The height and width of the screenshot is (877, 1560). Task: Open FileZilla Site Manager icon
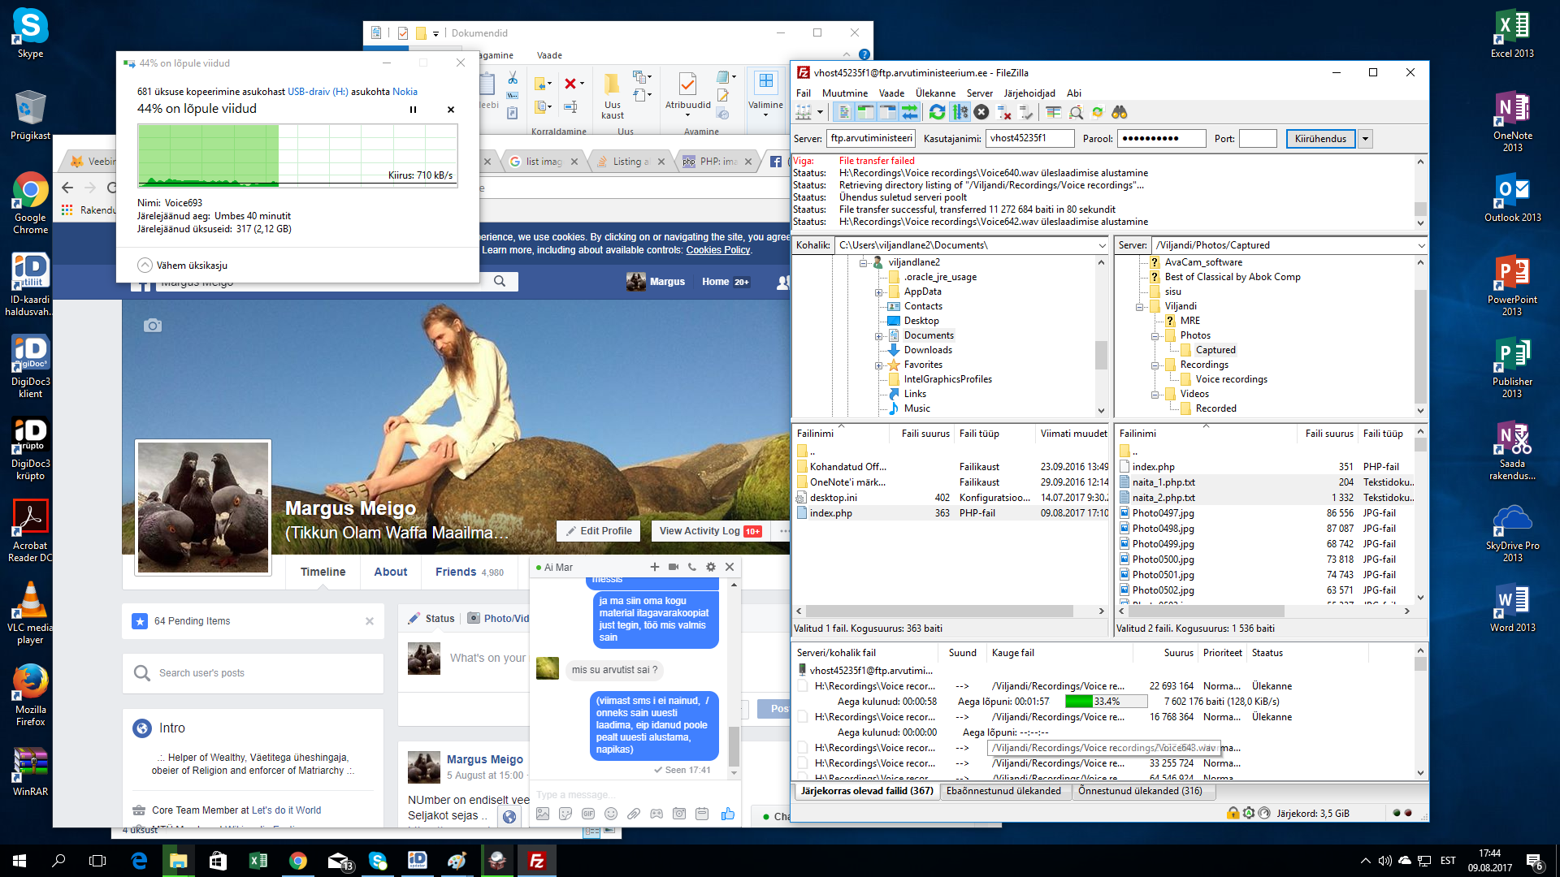pyautogui.click(x=804, y=112)
